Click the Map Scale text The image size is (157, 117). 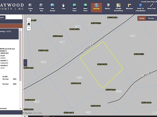(33, 113)
